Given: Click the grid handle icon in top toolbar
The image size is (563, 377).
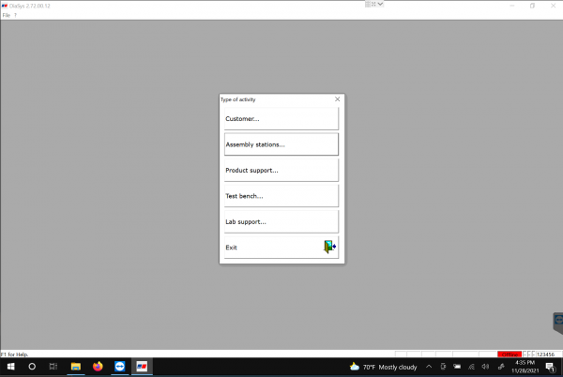Looking at the screenshot, I should [x=368, y=4].
